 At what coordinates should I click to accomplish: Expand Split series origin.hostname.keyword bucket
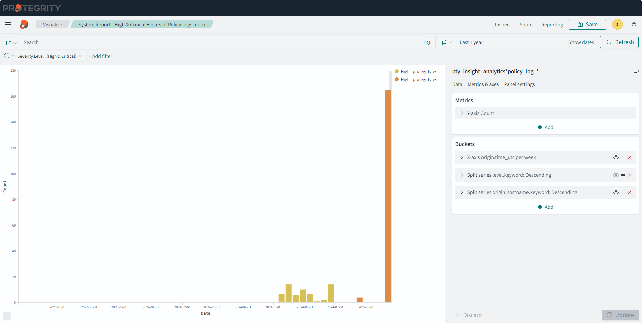coord(462,192)
